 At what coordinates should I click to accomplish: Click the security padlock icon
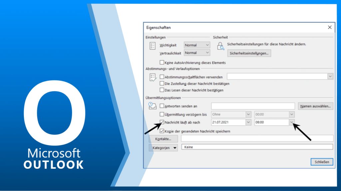tap(220, 46)
